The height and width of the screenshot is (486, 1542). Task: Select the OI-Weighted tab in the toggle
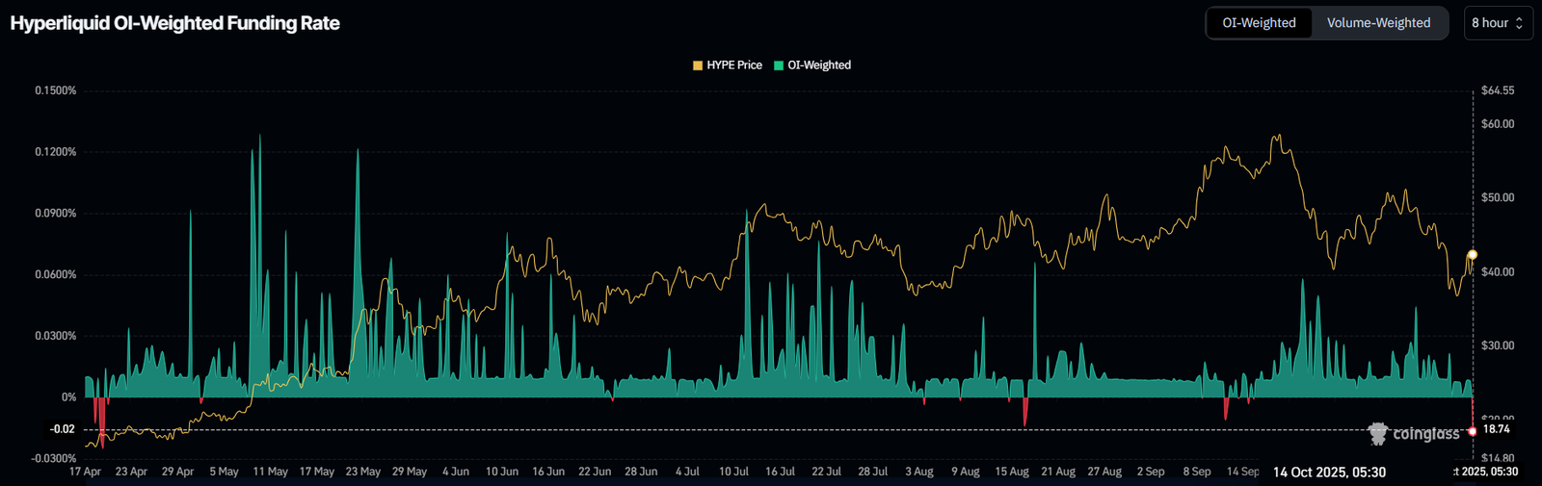point(1259,23)
